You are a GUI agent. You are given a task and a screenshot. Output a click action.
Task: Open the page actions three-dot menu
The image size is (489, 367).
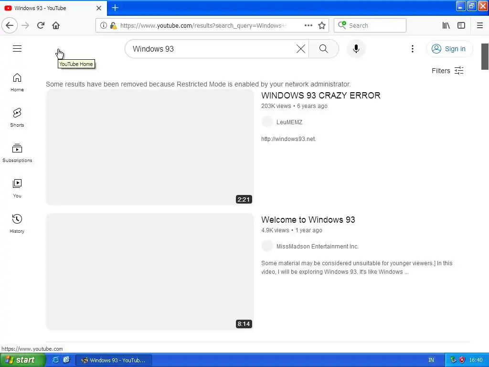(x=308, y=25)
